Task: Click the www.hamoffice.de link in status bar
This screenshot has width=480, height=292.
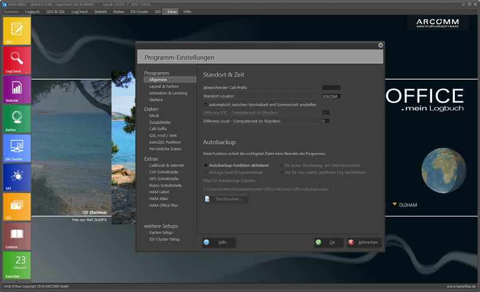Action: pos(461,287)
